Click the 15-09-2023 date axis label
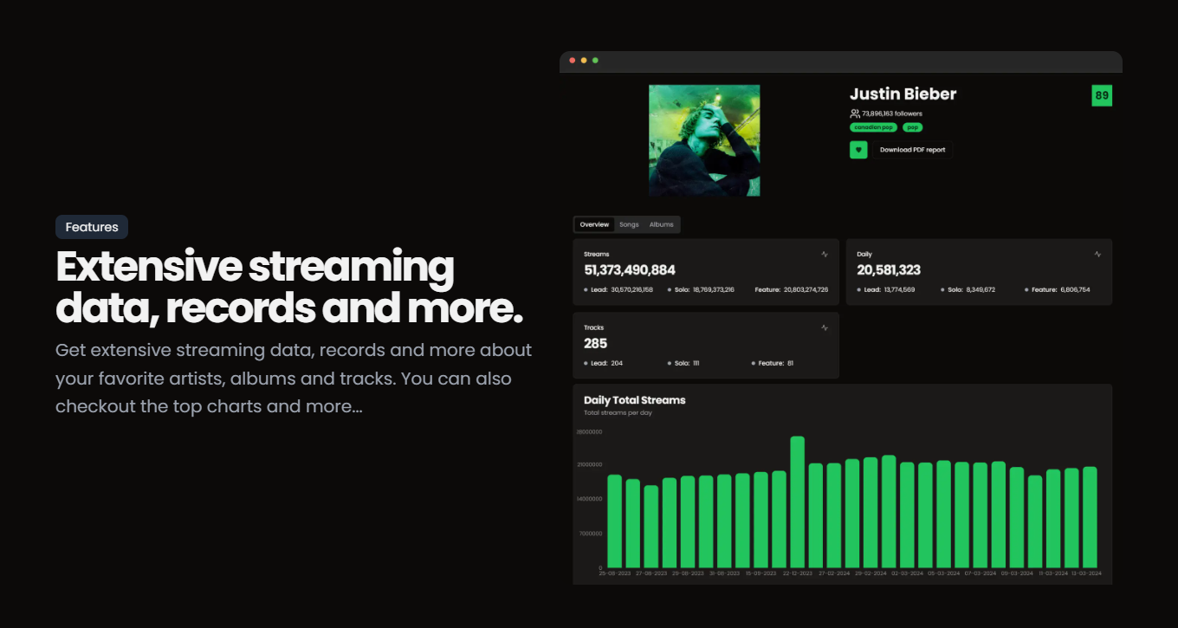1178x628 pixels. (761, 573)
